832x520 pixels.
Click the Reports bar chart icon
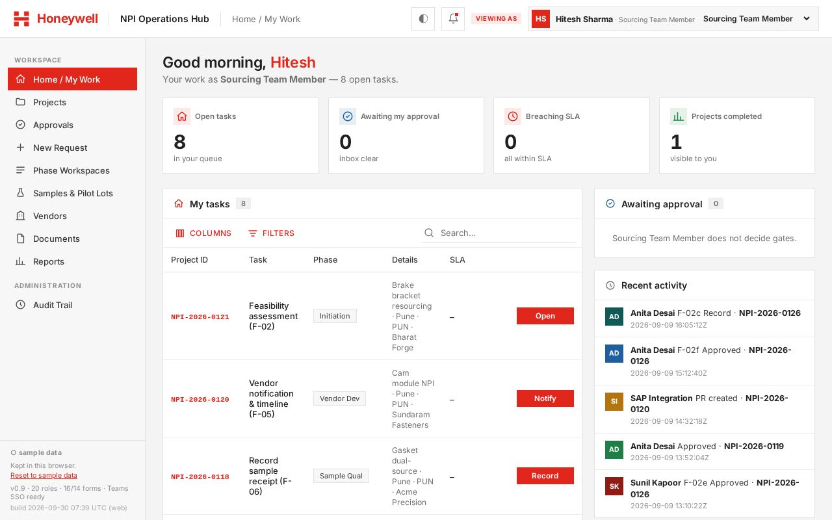[x=20, y=261]
